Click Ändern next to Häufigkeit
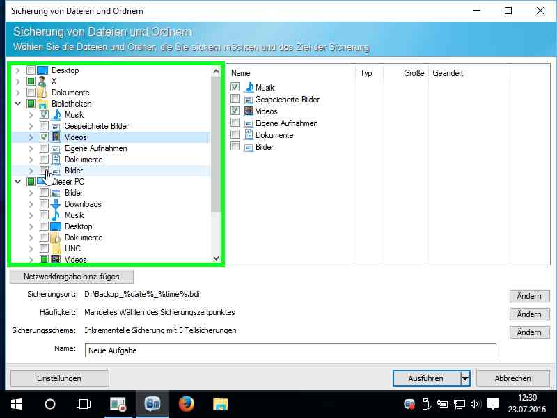The image size is (557, 418). [x=529, y=314]
